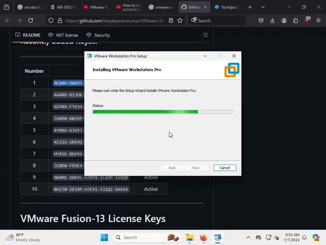Viewport: 326px width, 245px height.
Task: Click the Firefox Search box
Action: click(217, 21)
